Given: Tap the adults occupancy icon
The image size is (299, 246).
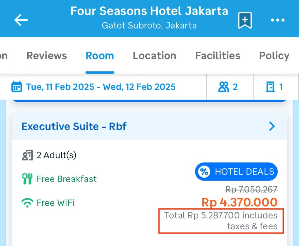Looking at the screenshot, I should pyautogui.click(x=27, y=155).
